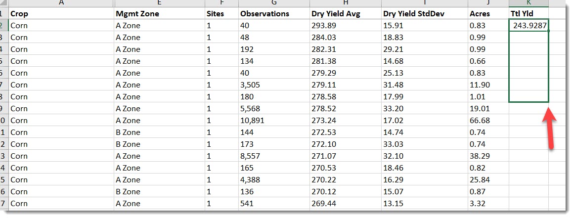573x218 pixels.
Task: Click the Mgmt Zone header cell
Action: pos(158,13)
